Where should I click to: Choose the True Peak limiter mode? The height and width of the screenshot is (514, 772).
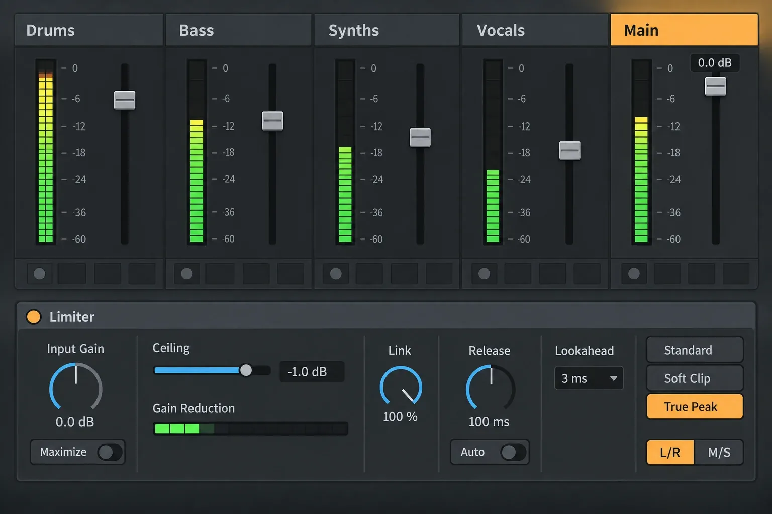tap(695, 407)
